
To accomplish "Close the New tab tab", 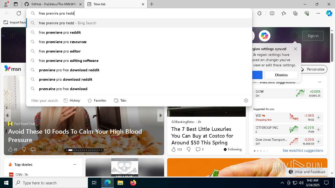I will point(143,4).
